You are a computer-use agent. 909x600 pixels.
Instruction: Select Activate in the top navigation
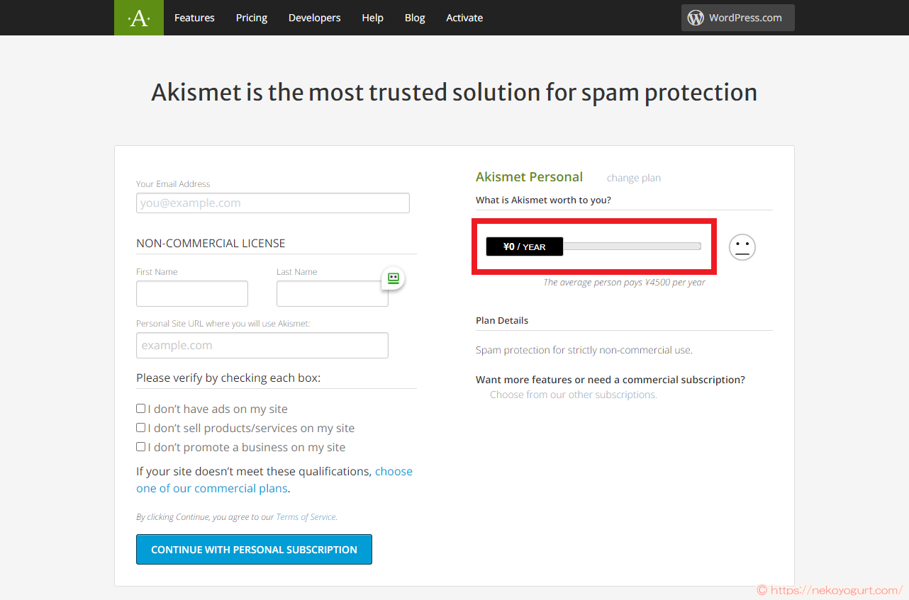pyautogui.click(x=464, y=18)
